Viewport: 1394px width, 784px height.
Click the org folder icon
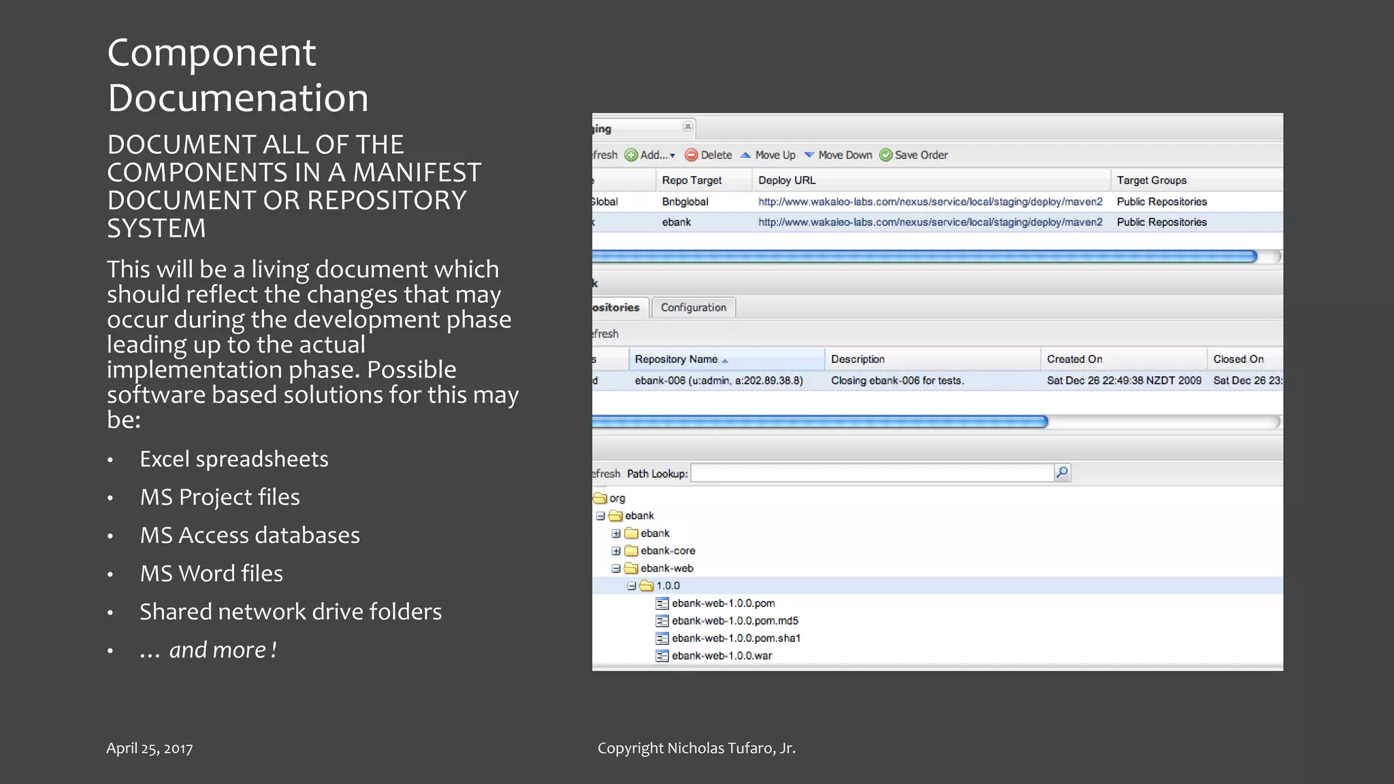click(x=600, y=498)
